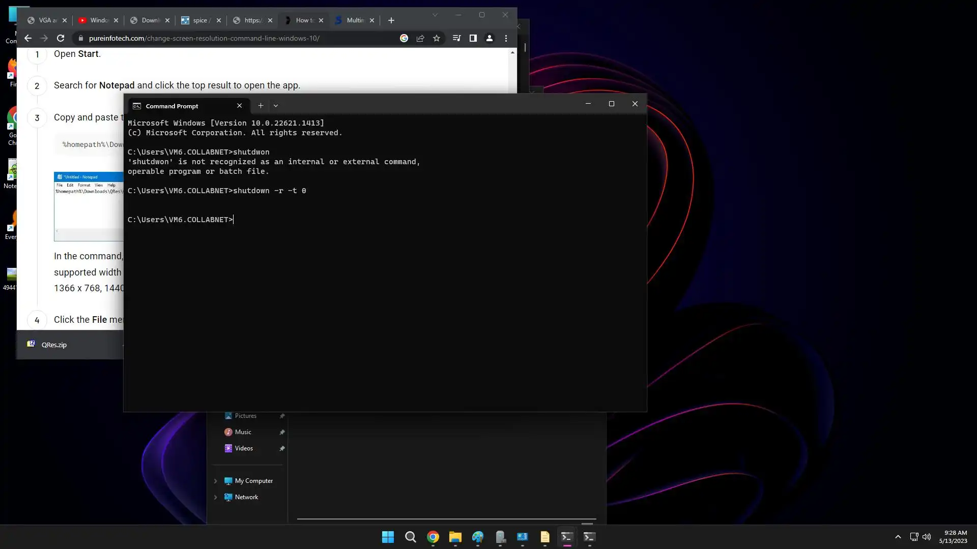
Task: Close the Command Prompt tab
Action: (239, 106)
